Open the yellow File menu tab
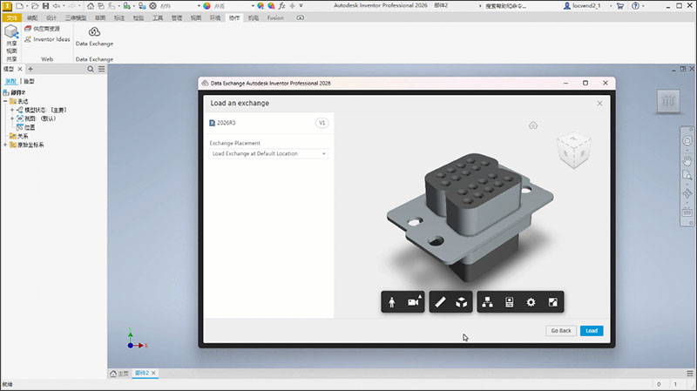The image size is (697, 391). click(x=12, y=17)
